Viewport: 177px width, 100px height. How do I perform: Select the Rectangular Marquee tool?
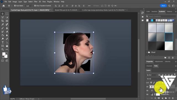tap(7, 14)
